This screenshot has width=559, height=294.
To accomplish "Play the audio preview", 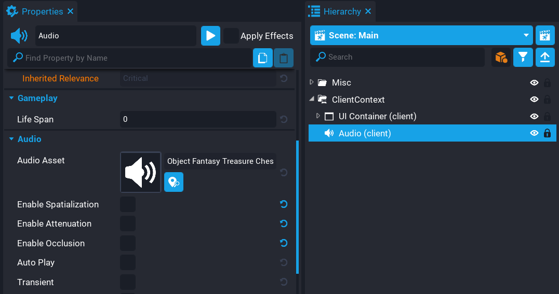I will pos(210,36).
